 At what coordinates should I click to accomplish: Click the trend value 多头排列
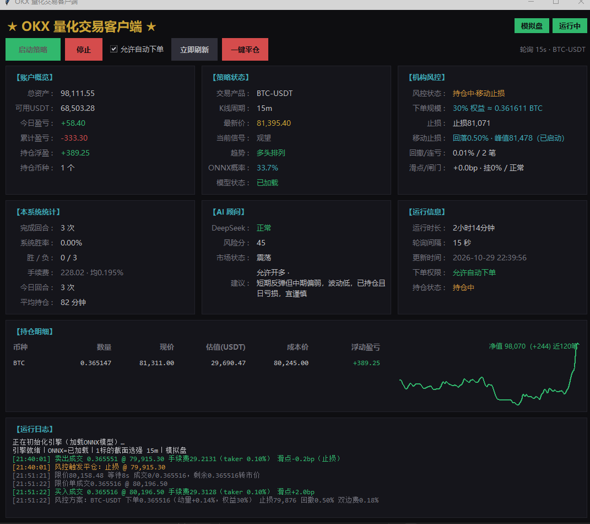271,153
